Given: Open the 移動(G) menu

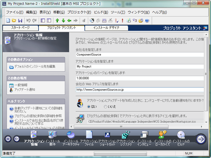Looking at the screenshot, I should click(59, 12).
